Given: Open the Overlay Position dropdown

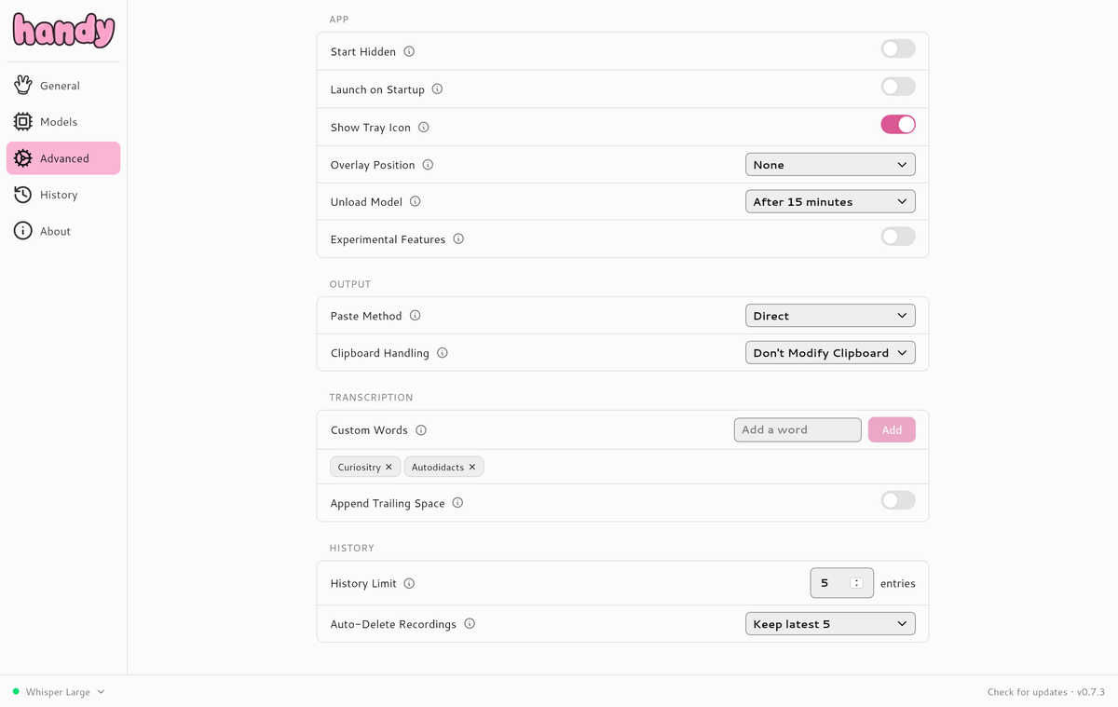Looking at the screenshot, I should point(829,165).
